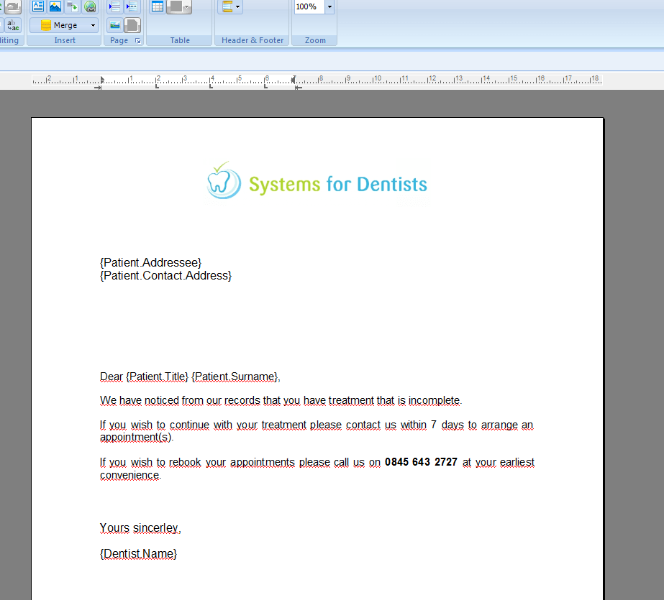Image resolution: width=664 pixels, height=600 pixels.
Task: Open the Header & Footer dropdown arrow
Action: click(x=237, y=6)
